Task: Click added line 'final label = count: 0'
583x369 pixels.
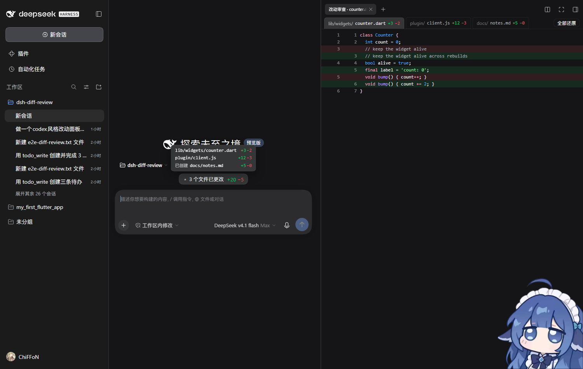Action: pos(452,70)
